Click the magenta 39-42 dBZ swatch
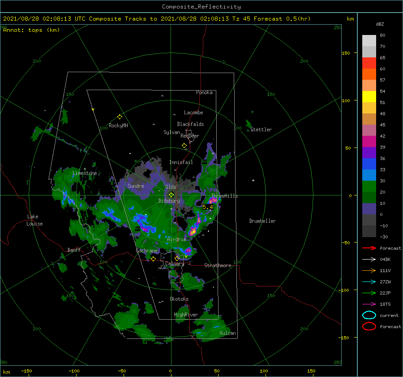The image size is (403, 377). coord(369,142)
